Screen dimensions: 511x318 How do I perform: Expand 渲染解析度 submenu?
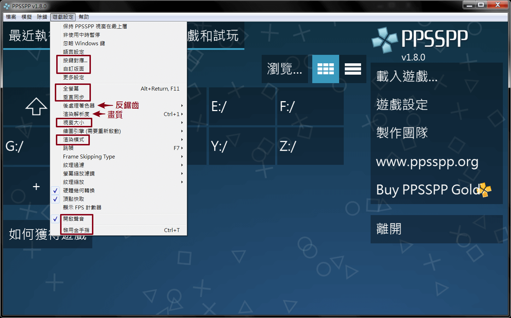tap(118, 114)
